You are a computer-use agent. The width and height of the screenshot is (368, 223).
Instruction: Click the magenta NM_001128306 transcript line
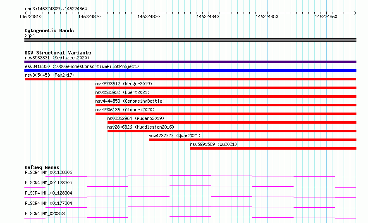tap(190, 176)
